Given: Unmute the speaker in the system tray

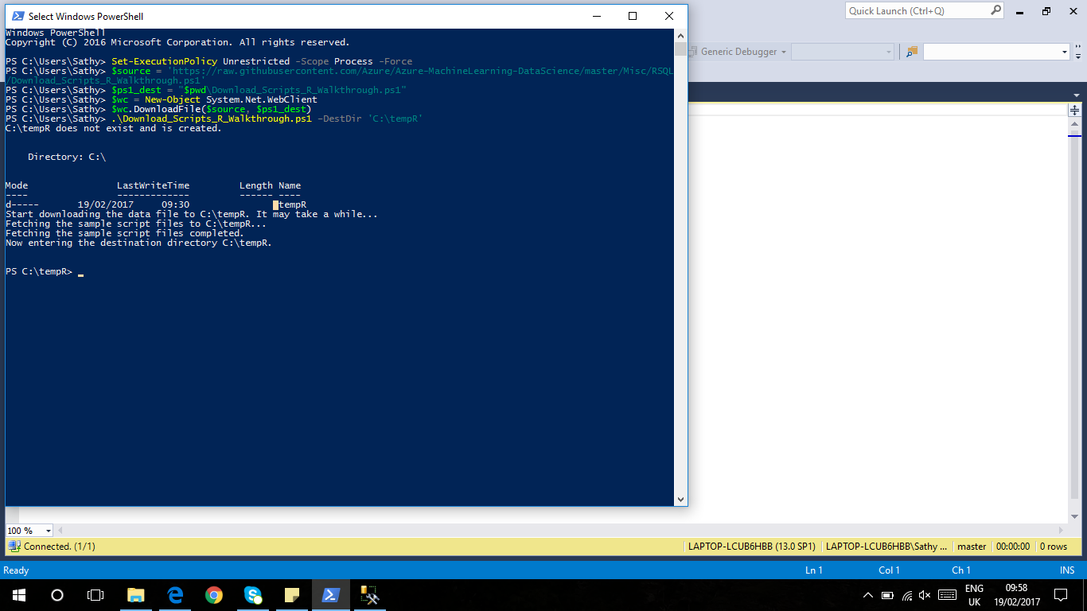Looking at the screenshot, I should [x=925, y=594].
